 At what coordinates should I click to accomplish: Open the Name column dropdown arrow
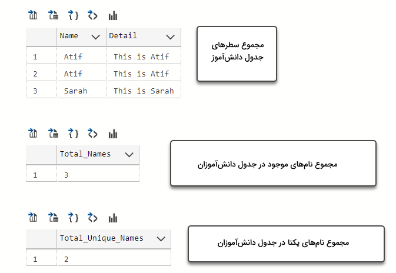(96, 36)
